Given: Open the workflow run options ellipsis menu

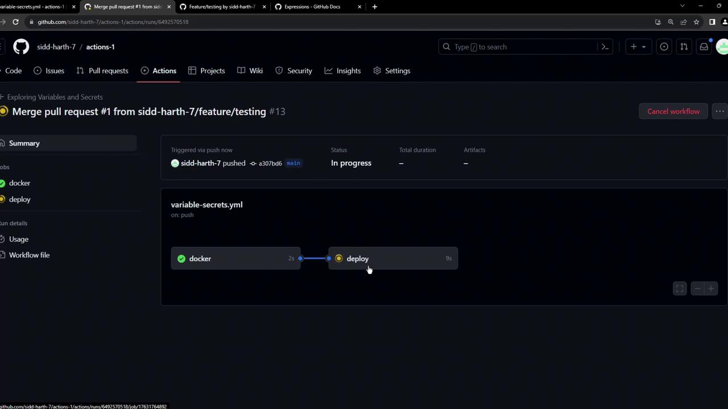Looking at the screenshot, I should pos(720,111).
